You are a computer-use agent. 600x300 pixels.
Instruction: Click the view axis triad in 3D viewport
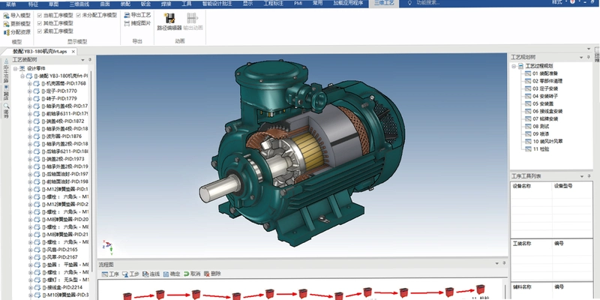(x=108, y=247)
